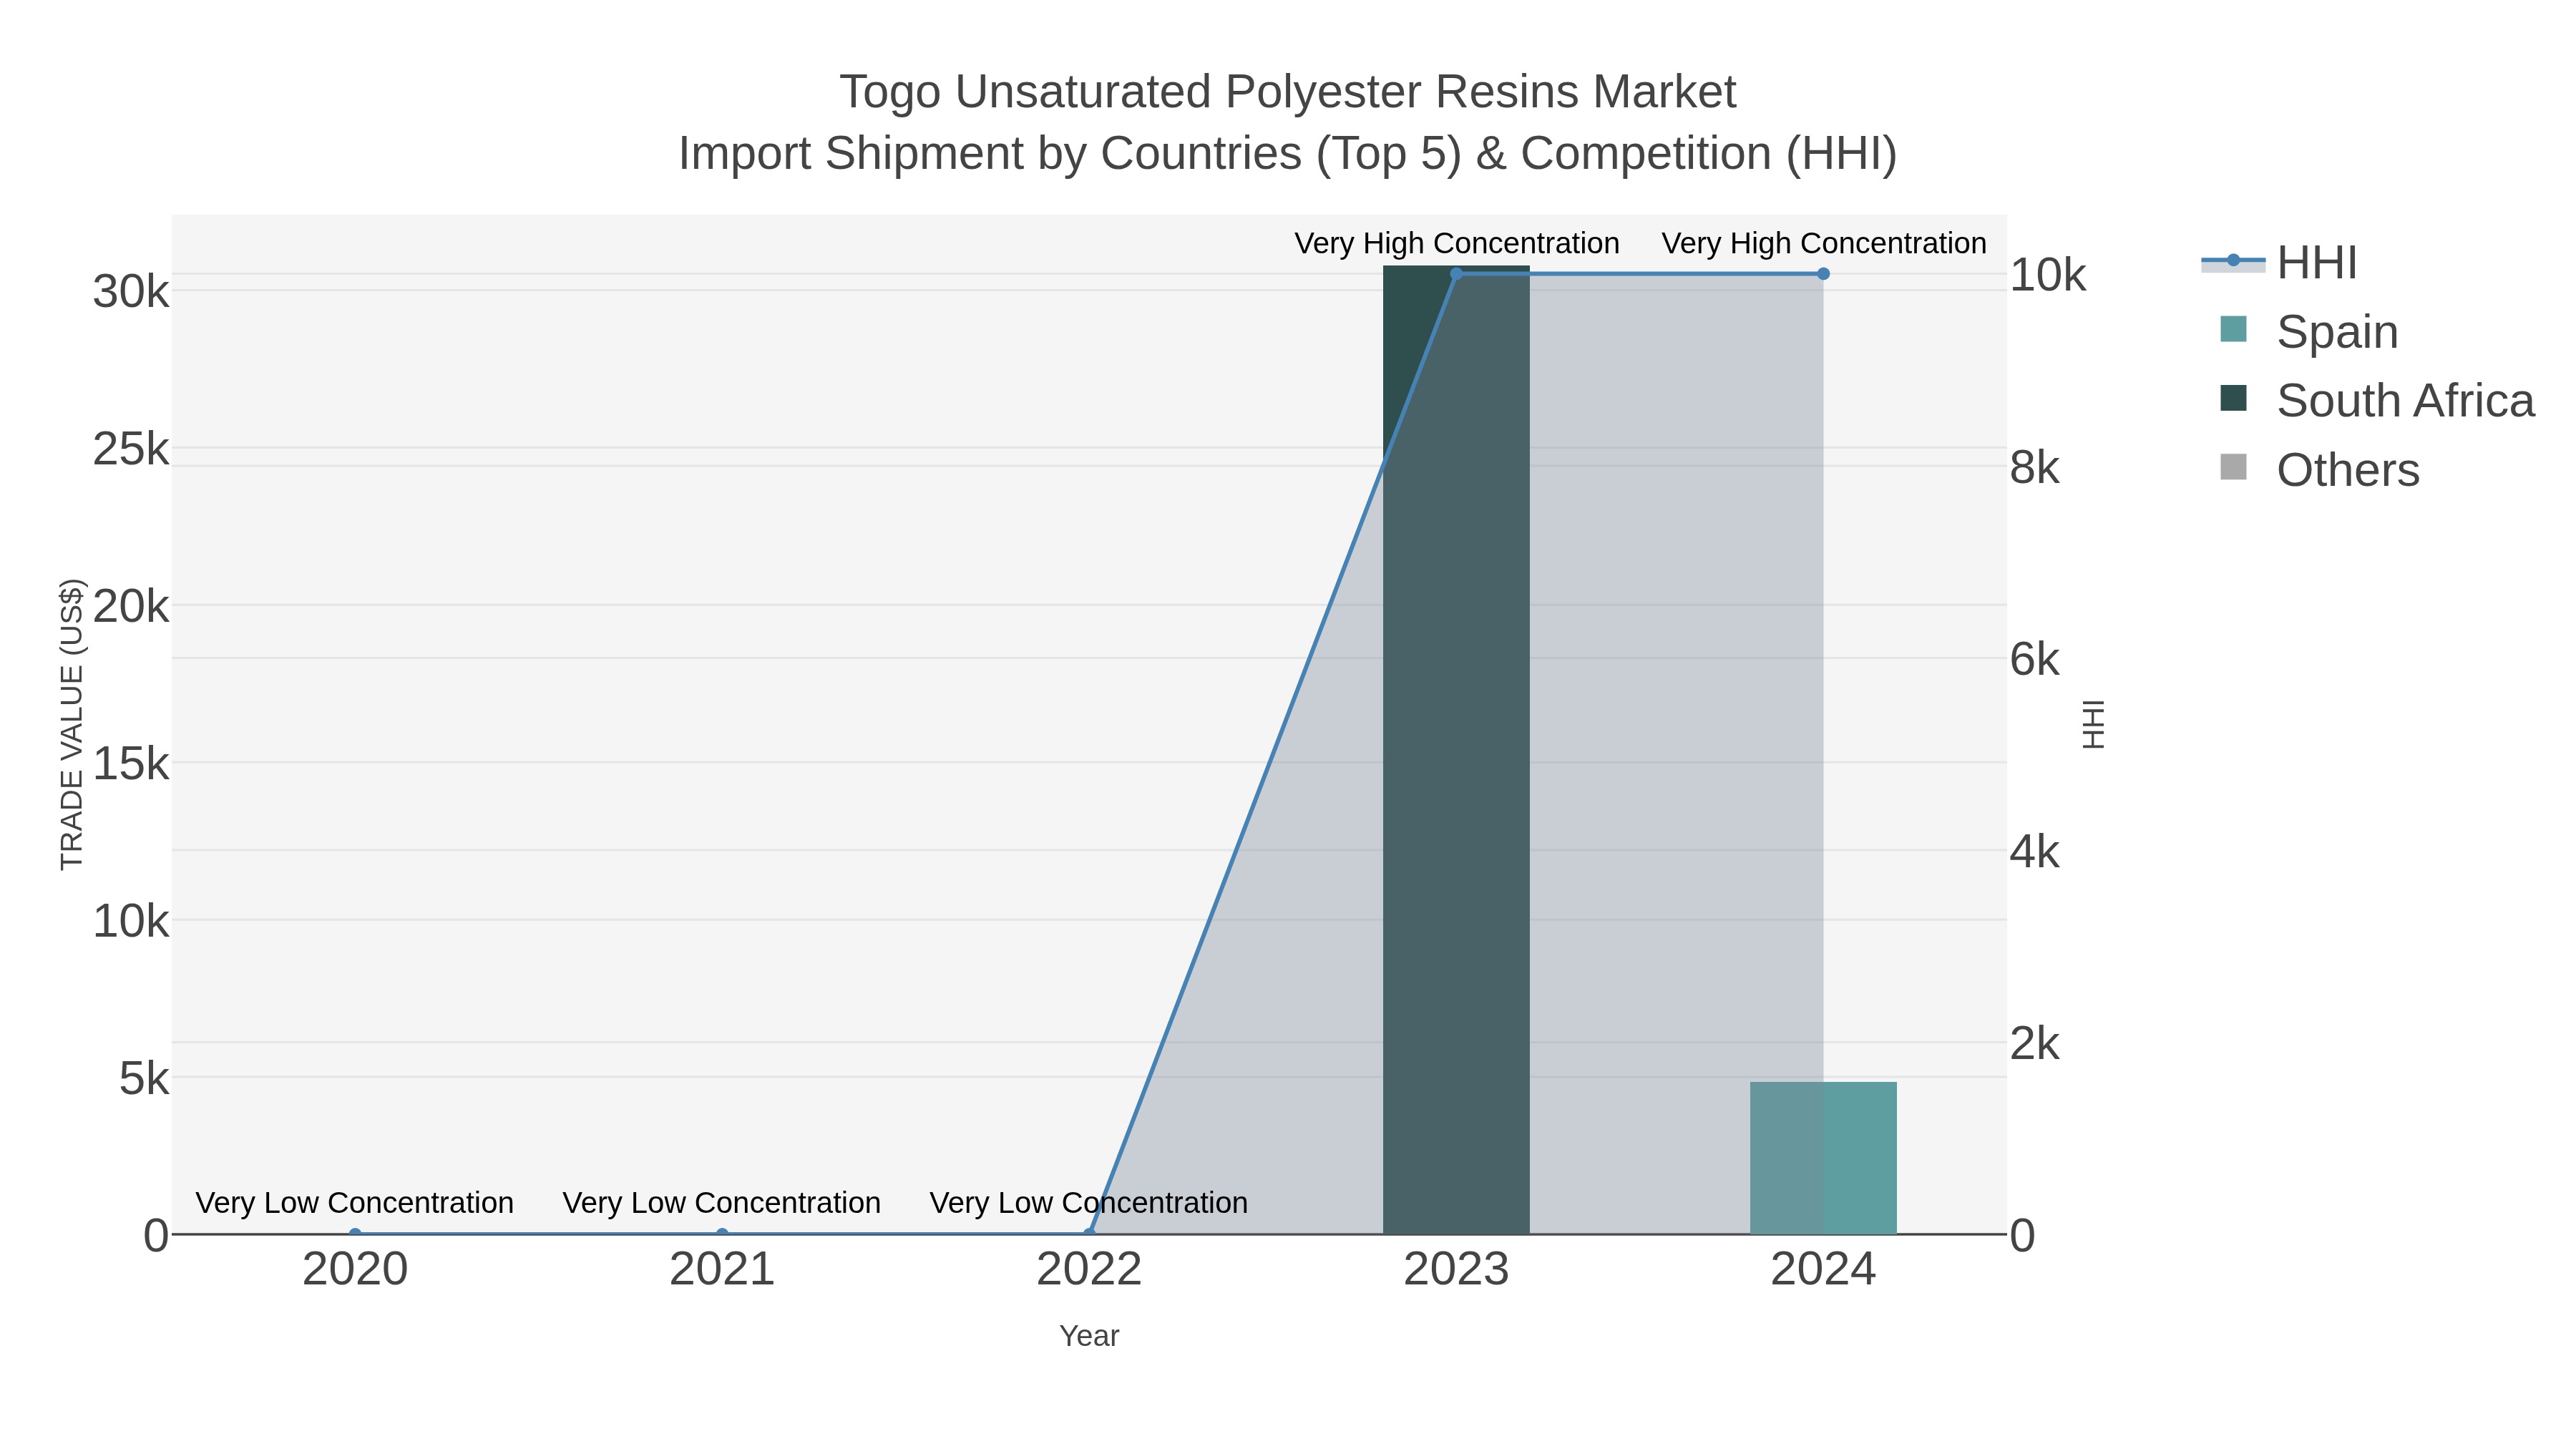2576x1449 pixels.
Task: Toggle the Others legend entry
Action: [2319, 469]
